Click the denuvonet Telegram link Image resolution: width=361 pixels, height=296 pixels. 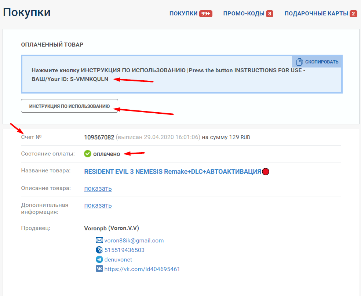(x=118, y=259)
